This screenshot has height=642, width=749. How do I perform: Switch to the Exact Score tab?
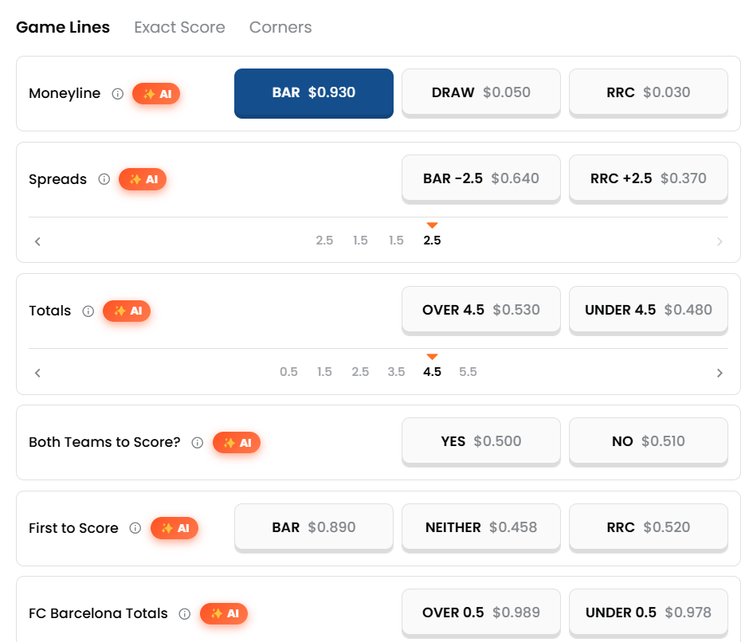point(179,27)
